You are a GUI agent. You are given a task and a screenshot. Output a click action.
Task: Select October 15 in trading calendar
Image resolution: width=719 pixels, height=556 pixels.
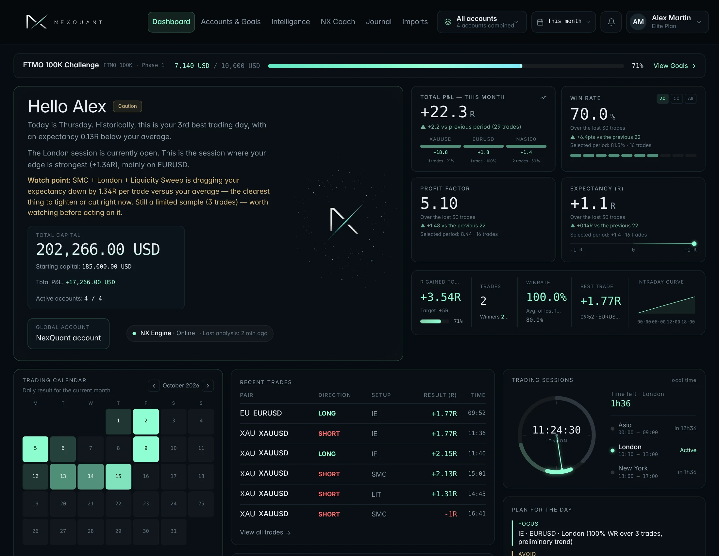(x=118, y=476)
